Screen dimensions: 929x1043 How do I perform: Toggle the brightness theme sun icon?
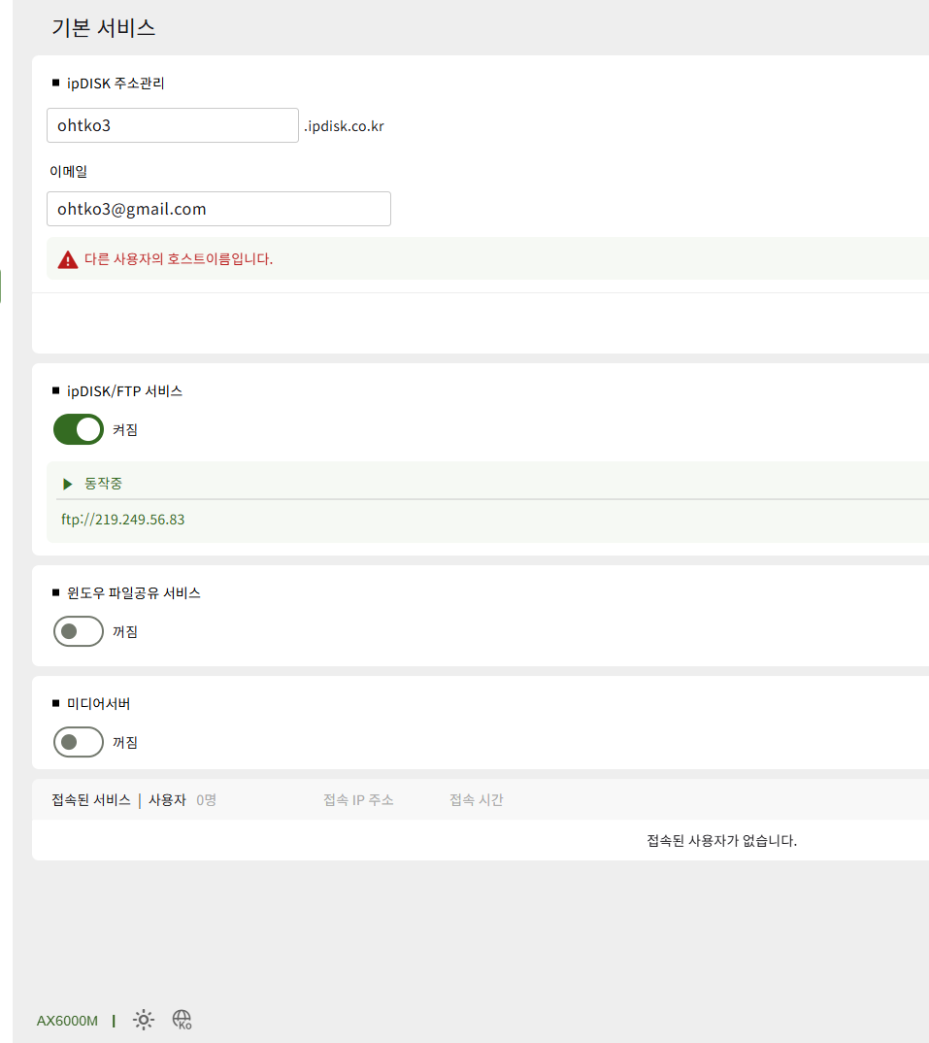[143, 1020]
